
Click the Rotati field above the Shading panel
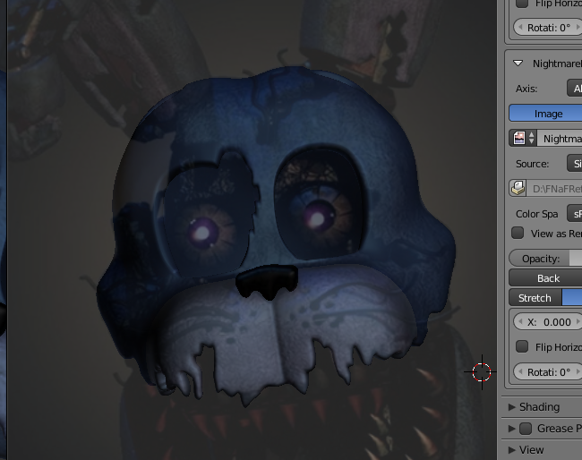(x=548, y=371)
